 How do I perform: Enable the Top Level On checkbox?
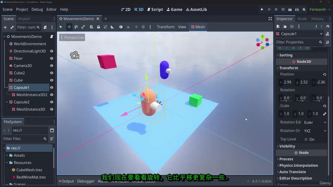click(x=306, y=139)
